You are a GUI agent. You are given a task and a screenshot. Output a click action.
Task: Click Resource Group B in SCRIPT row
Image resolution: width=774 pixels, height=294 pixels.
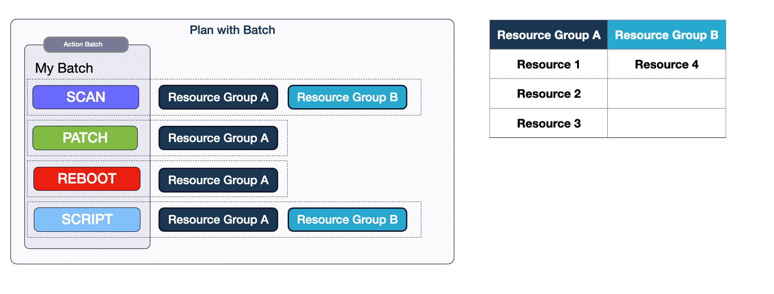pos(347,220)
